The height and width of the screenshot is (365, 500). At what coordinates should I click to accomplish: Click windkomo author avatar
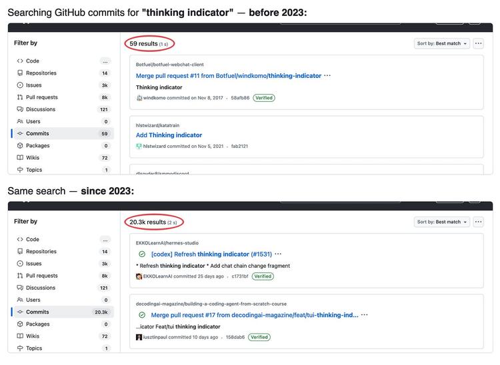click(x=139, y=98)
